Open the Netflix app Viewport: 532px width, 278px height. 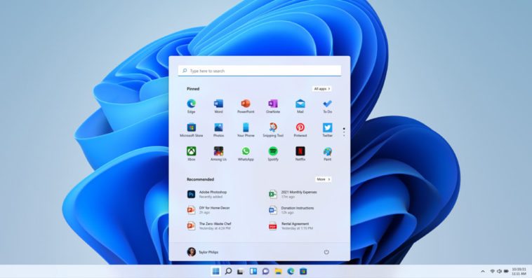click(300, 154)
